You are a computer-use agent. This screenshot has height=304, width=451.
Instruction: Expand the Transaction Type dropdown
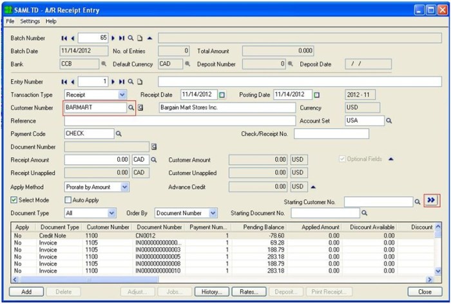tap(122, 95)
